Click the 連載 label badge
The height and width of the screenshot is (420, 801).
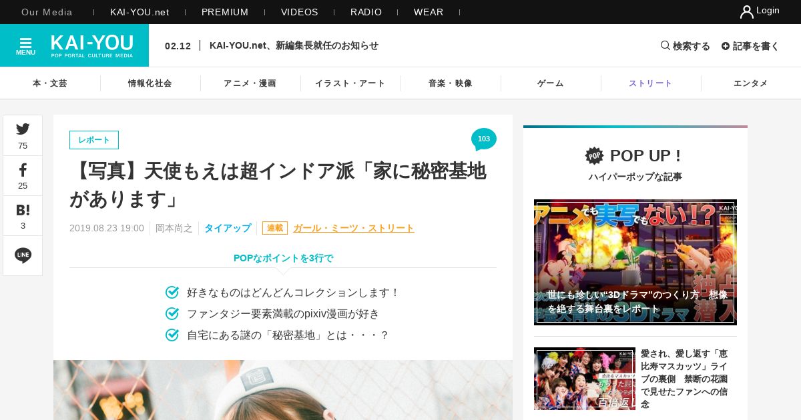275,228
